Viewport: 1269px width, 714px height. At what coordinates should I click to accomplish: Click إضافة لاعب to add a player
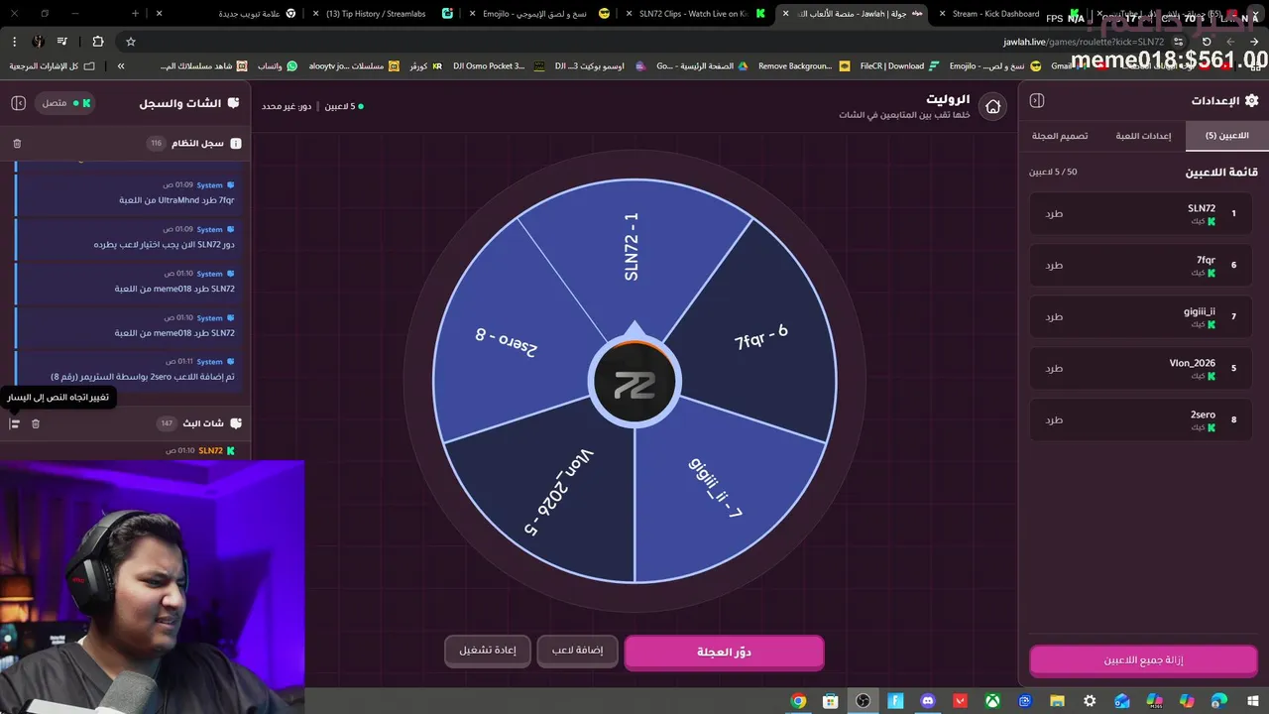[577, 651]
